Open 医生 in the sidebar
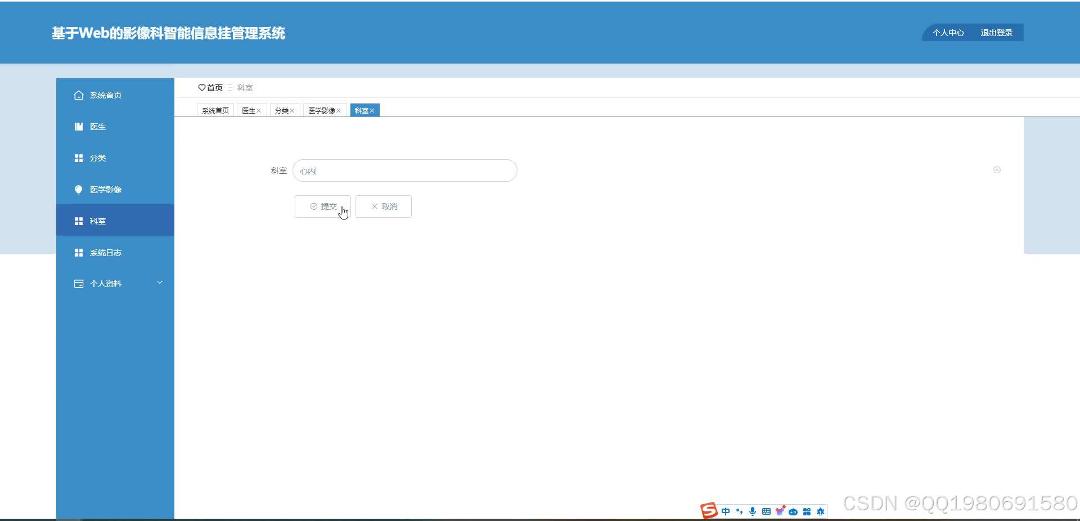The height and width of the screenshot is (521, 1080). coord(115,127)
